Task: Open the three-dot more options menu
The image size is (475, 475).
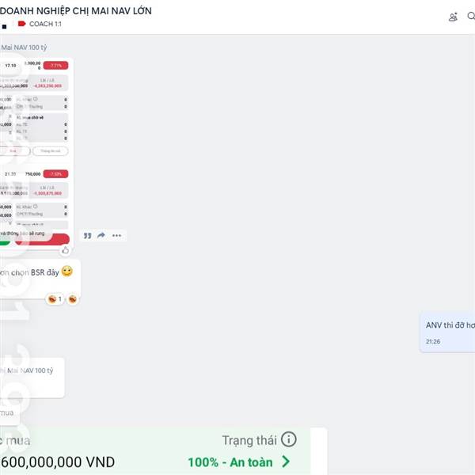Action: 116,235
